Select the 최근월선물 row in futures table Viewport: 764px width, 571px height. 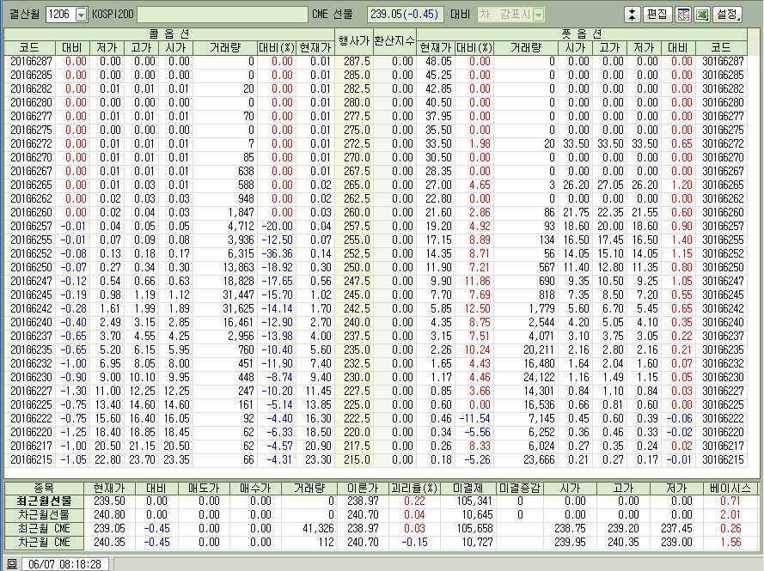pyautogui.click(x=43, y=501)
